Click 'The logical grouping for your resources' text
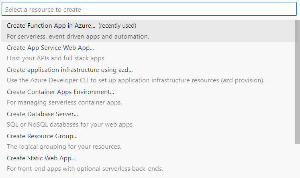This screenshot has height=178, width=300. click(64, 147)
